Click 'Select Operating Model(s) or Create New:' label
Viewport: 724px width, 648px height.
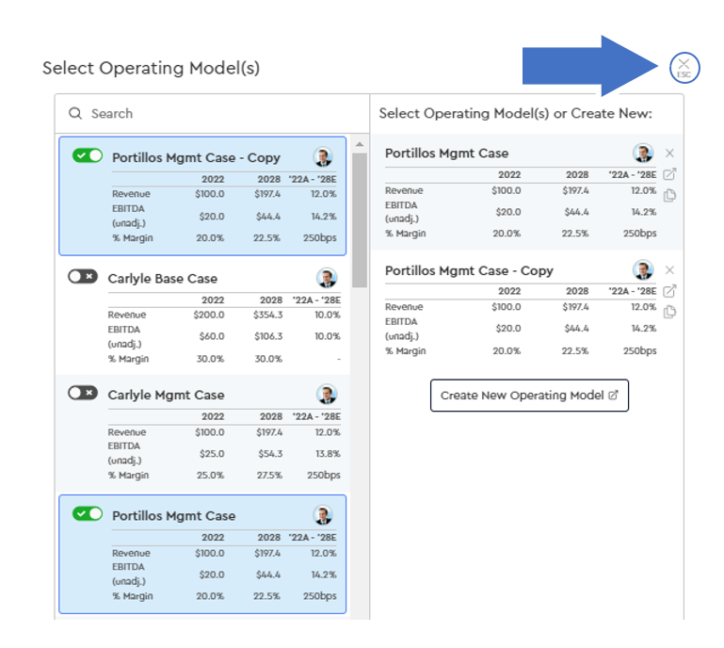(515, 113)
